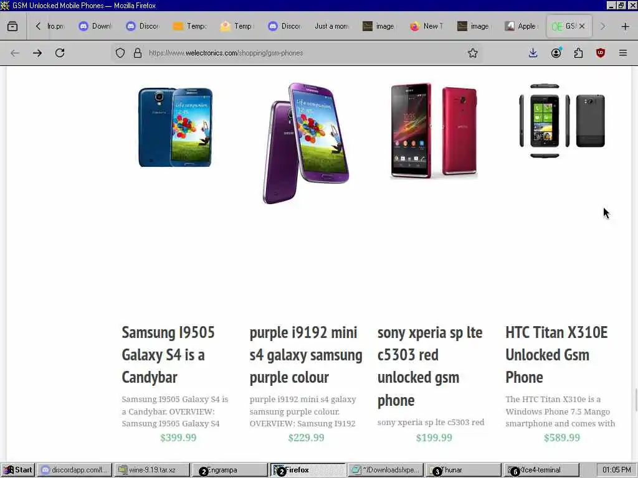Open Firefox View recent browsing icon

[12, 26]
